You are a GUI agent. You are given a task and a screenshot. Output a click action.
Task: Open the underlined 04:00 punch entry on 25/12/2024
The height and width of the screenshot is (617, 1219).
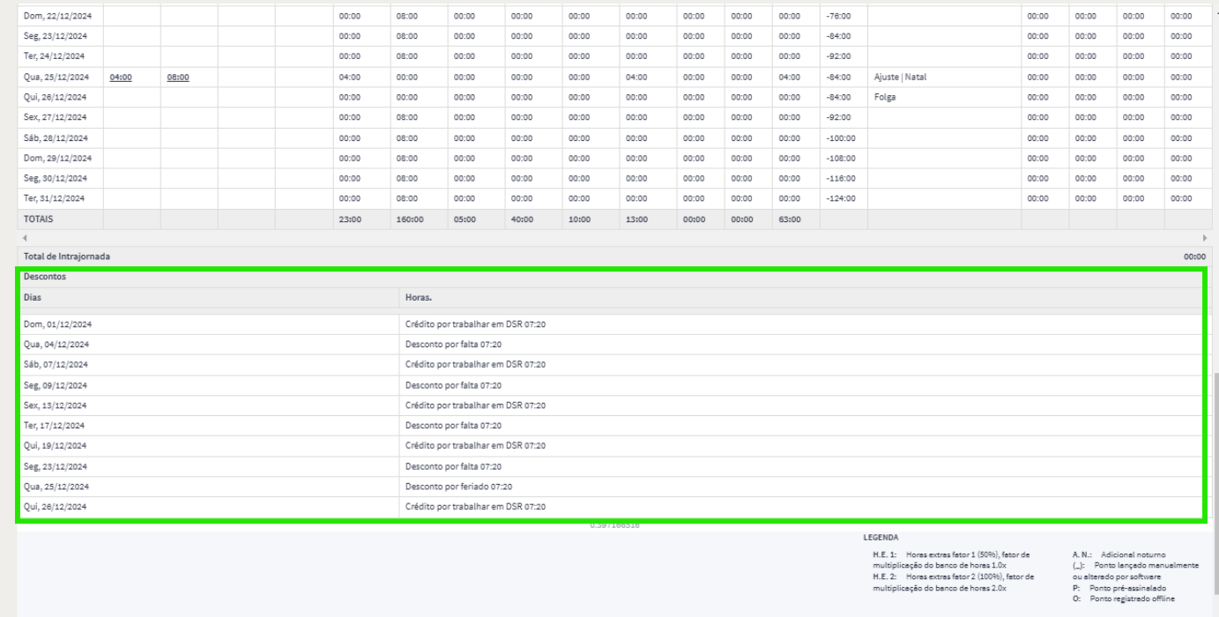point(121,77)
